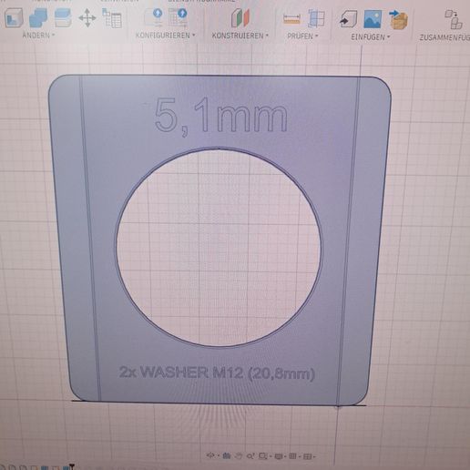Select the Shell tool in Ändern
Screen dimensions: 470x470
point(14,18)
